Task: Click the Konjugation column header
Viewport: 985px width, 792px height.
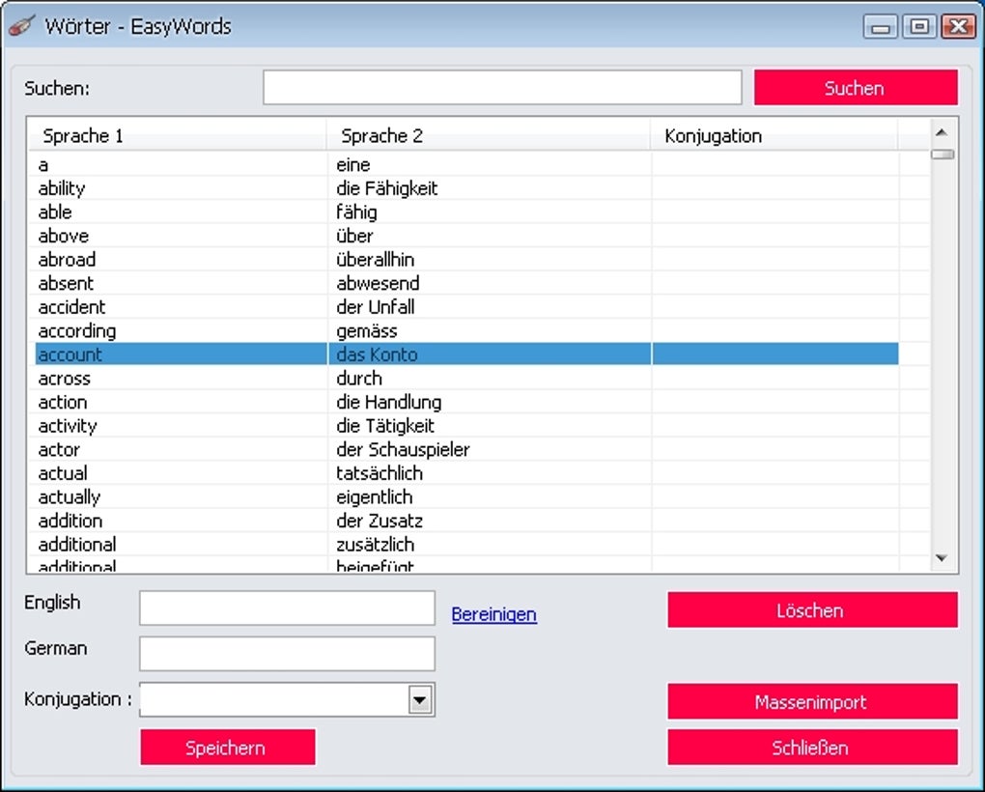Action: (774, 135)
